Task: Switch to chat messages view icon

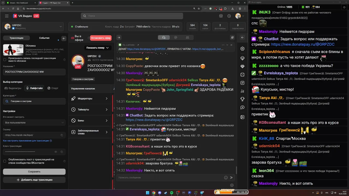Action: click(164, 38)
